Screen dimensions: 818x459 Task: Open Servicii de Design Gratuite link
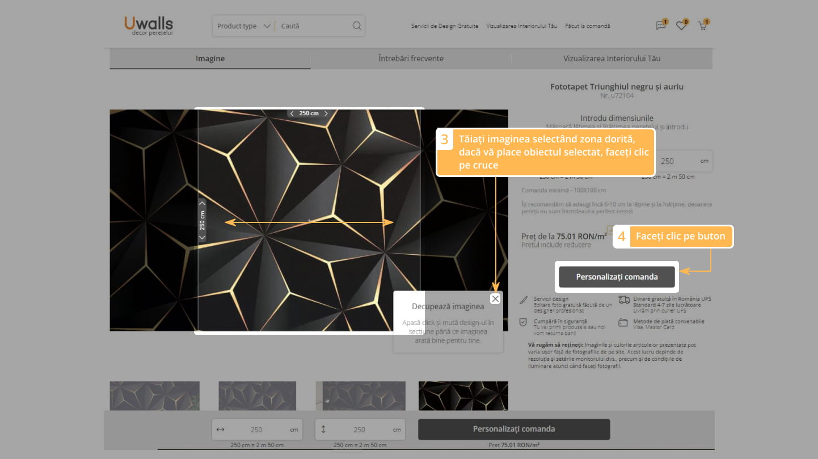(444, 26)
